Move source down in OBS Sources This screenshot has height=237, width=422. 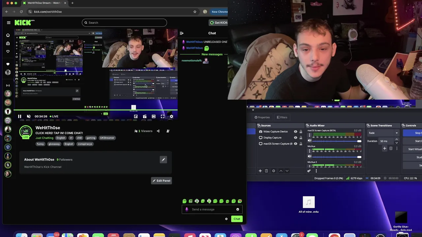[x=287, y=171]
